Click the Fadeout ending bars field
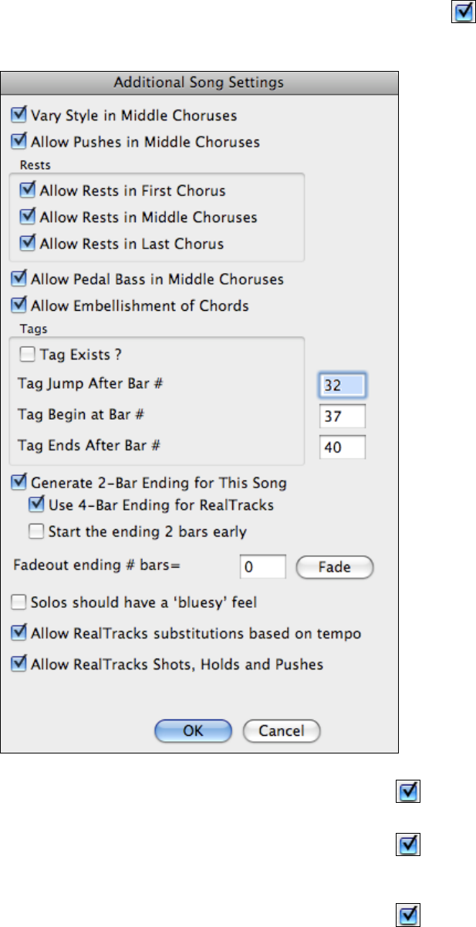Viewport: 476px width, 927px height. click(x=263, y=567)
